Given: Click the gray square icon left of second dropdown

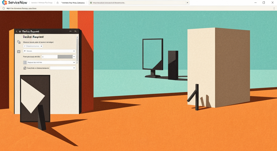Looking at the screenshot, I should point(19,51).
